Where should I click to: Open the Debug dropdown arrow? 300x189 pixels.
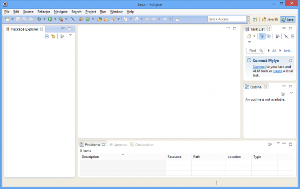pyautogui.click(x=44, y=19)
